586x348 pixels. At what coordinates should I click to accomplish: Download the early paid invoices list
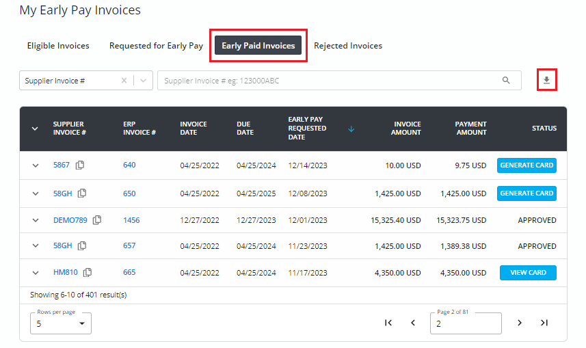tap(546, 80)
